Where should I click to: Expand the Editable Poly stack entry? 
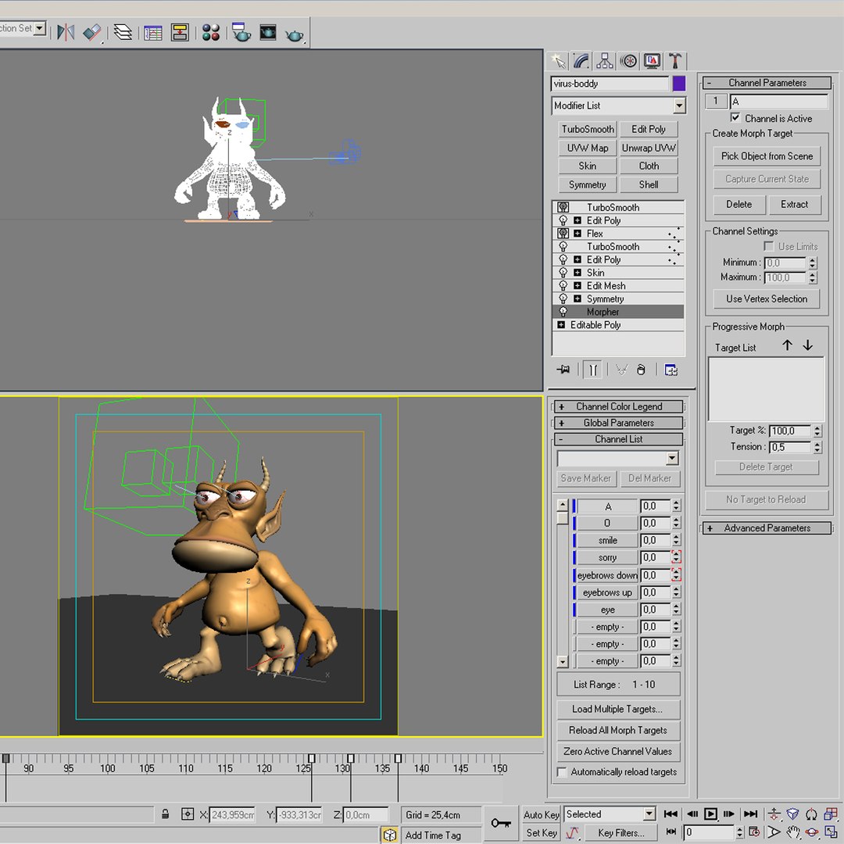pyautogui.click(x=561, y=324)
